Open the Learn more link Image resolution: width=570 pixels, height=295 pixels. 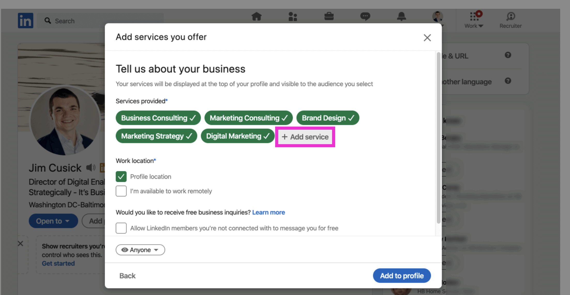(x=268, y=212)
